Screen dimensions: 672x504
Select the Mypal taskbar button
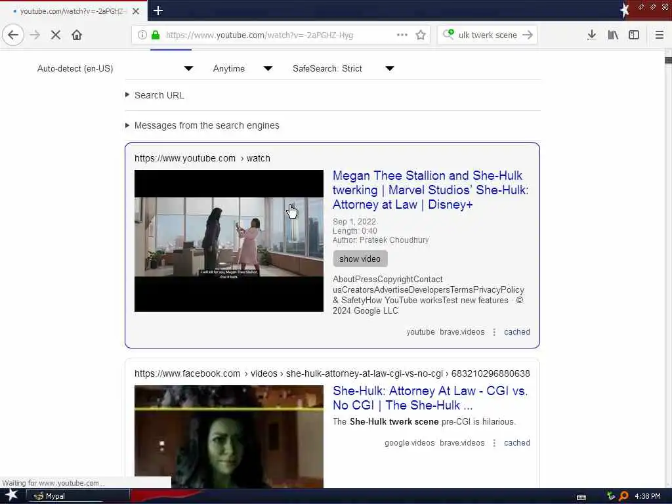pos(79,496)
